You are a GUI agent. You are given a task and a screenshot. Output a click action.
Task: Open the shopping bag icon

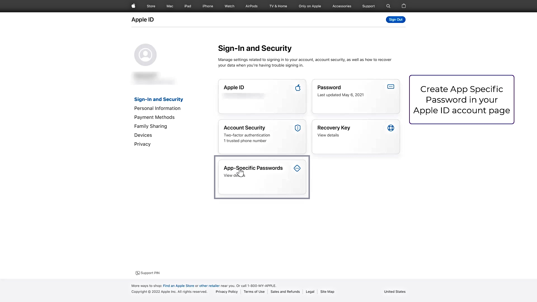point(404,6)
